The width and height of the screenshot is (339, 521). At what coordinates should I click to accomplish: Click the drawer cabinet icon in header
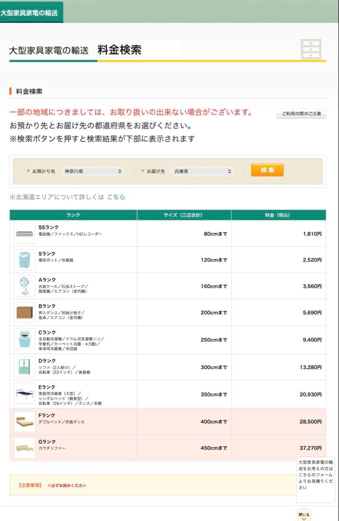tap(311, 49)
